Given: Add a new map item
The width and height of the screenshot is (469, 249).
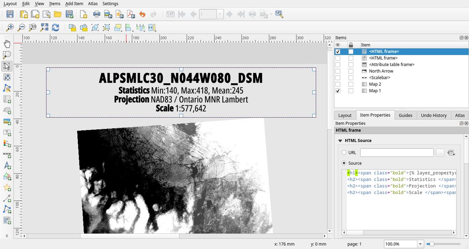Looking at the screenshot, I should (x=7, y=100).
